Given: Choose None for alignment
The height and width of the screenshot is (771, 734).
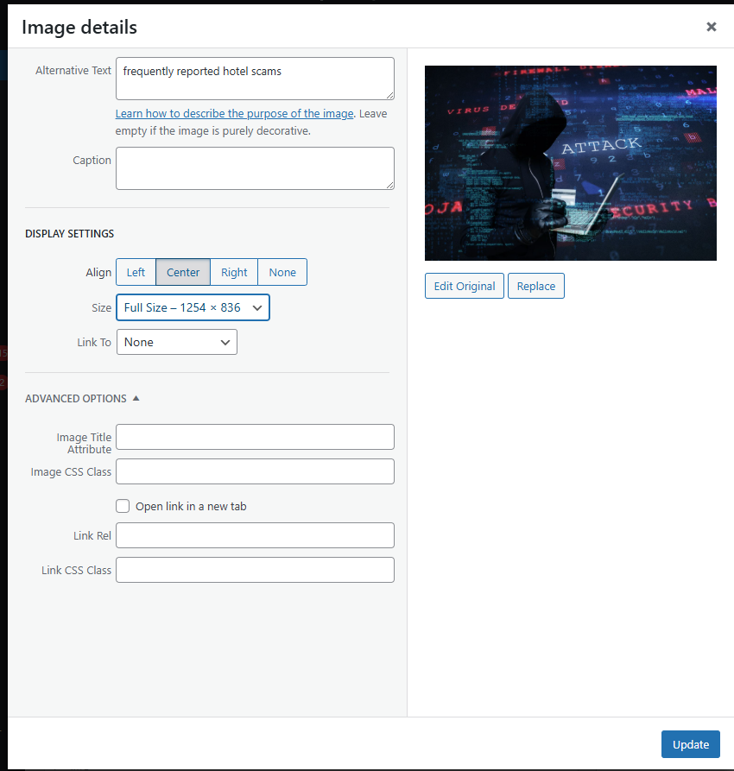Looking at the screenshot, I should [x=282, y=272].
